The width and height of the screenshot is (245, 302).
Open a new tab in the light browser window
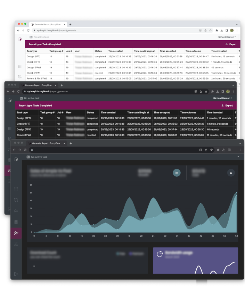click(70, 24)
